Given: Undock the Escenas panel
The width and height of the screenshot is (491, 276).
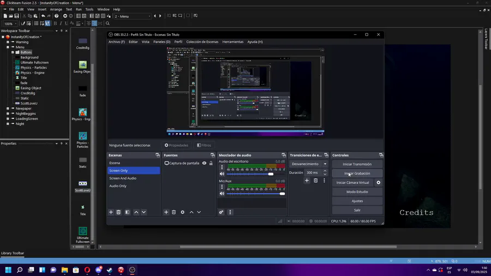Looking at the screenshot, I should [x=158, y=155].
